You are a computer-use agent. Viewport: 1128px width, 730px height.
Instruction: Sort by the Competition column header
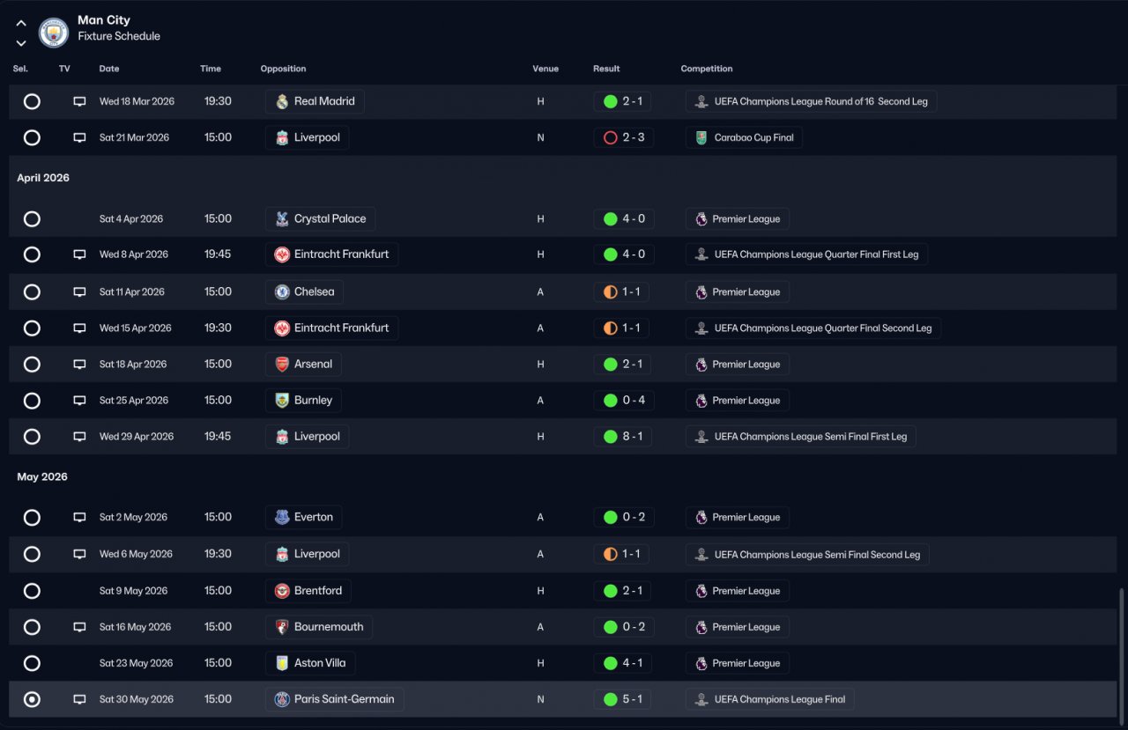click(x=706, y=69)
